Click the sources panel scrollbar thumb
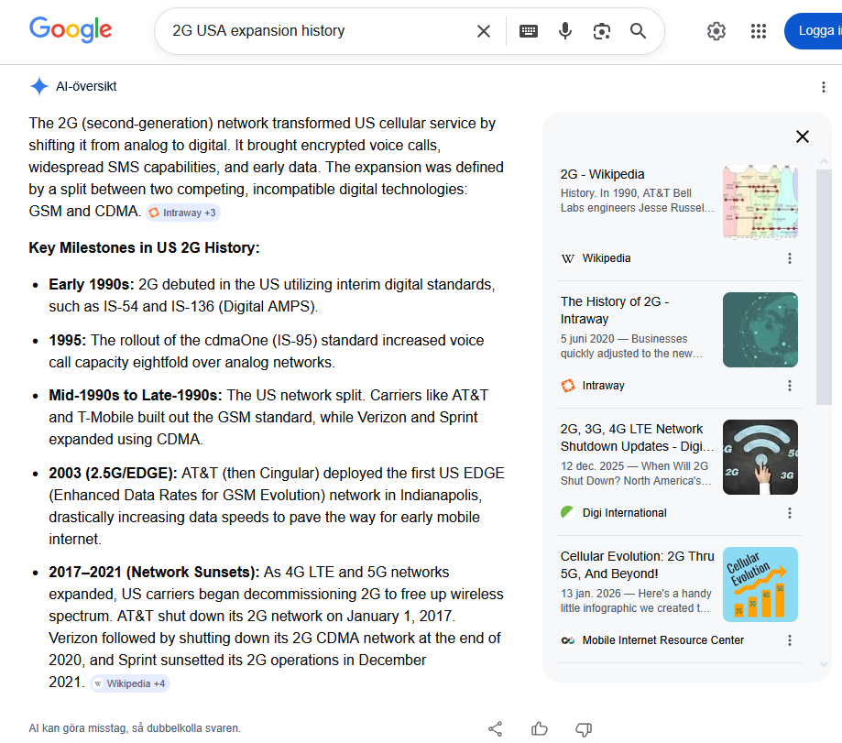 point(824,287)
